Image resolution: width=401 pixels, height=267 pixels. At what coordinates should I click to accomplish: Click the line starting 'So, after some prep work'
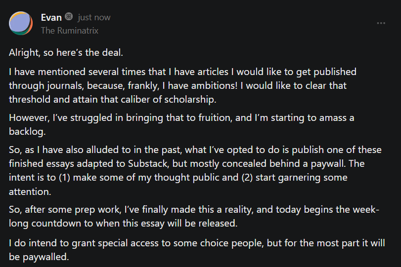pyautogui.click(x=194, y=210)
